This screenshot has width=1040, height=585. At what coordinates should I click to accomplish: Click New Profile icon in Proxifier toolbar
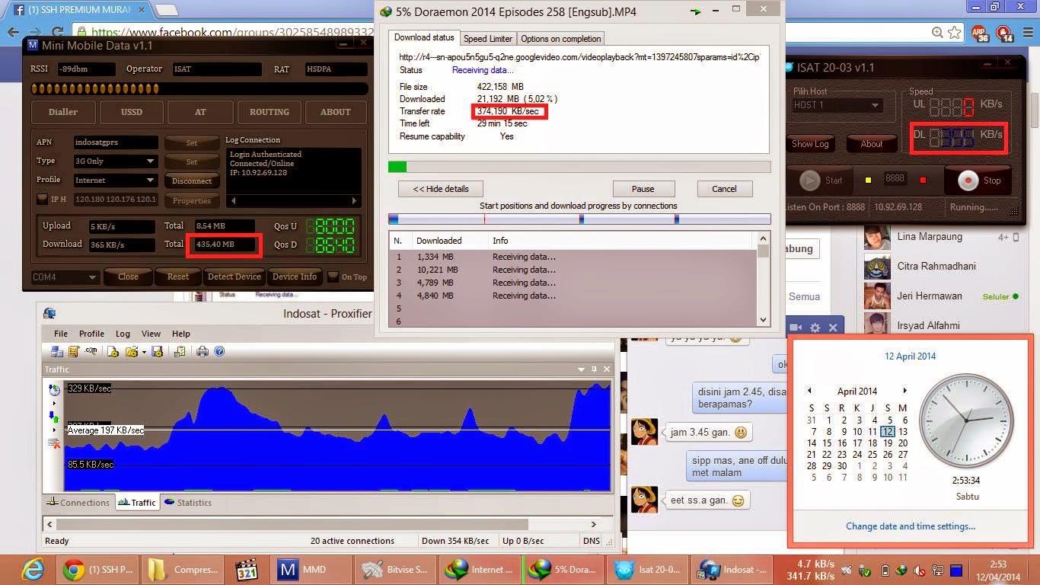113,351
